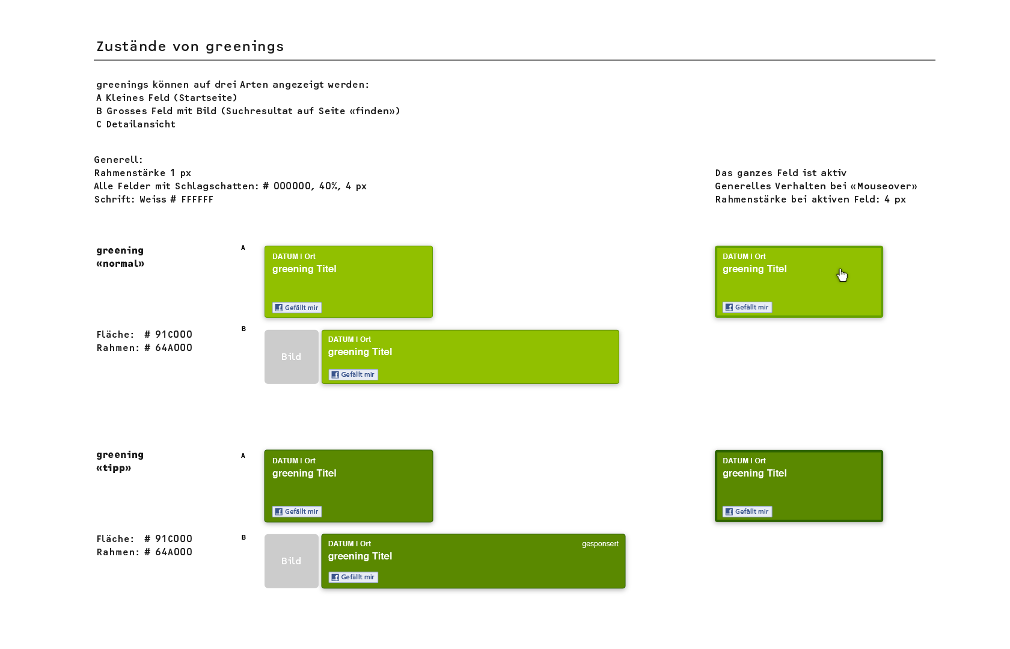Select 'greening Titel' in light green wide card B

(360, 352)
